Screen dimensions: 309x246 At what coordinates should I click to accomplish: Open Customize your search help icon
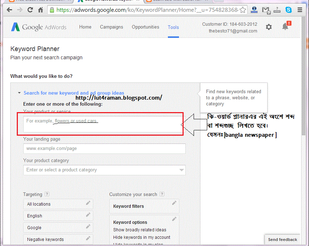point(162,194)
